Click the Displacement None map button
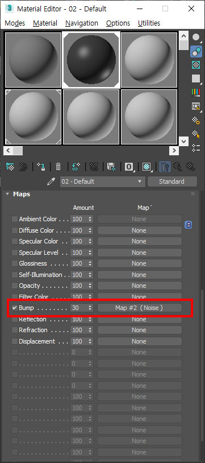Image resolution: width=205 pixels, height=463 pixels. 139,341
